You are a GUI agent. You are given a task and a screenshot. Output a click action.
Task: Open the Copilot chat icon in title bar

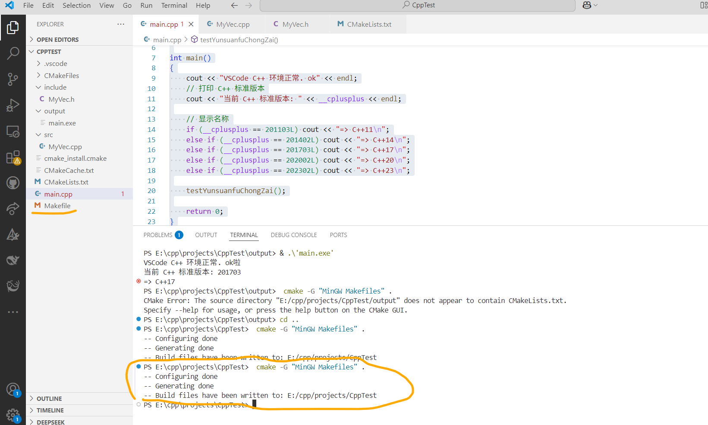coord(587,5)
